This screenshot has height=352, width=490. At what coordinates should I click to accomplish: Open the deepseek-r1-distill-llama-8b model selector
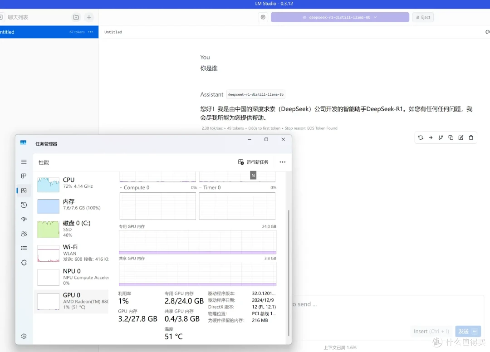coord(340,17)
